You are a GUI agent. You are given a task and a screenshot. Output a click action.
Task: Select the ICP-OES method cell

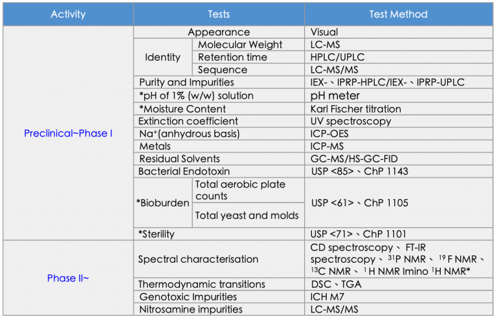[x=399, y=134]
